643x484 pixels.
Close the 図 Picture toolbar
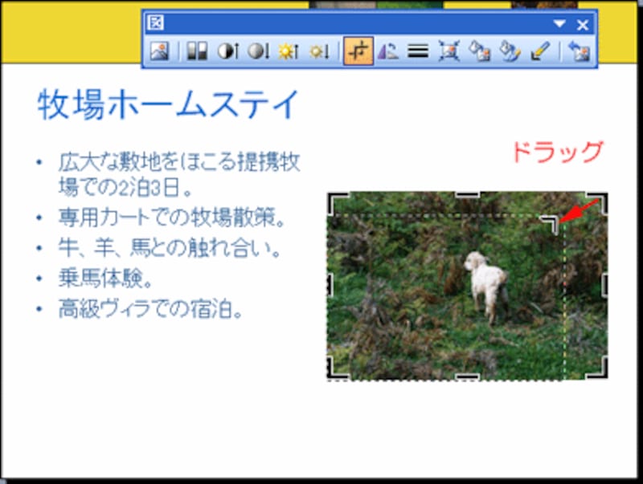click(x=582, y=24)
